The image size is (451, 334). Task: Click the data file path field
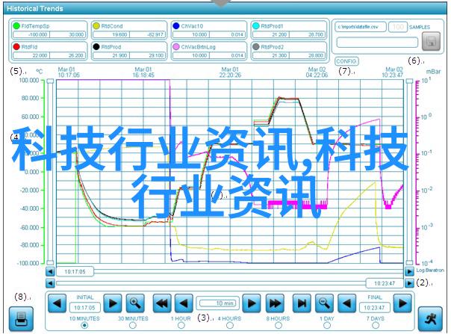(360, 27)
